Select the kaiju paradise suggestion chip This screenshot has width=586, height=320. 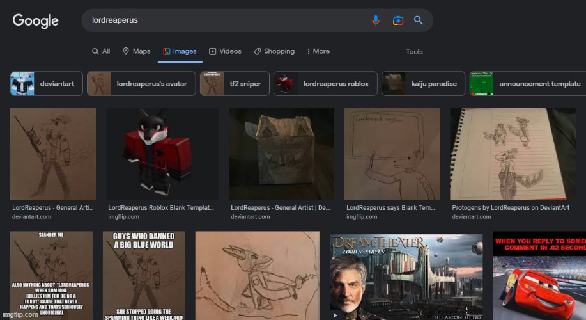point(422,84)
